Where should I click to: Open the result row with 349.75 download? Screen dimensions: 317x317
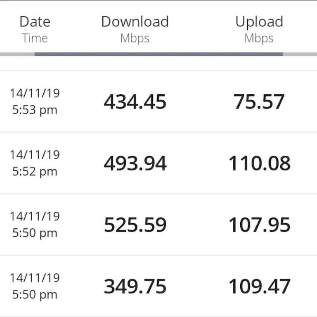[x=158, y=286]
